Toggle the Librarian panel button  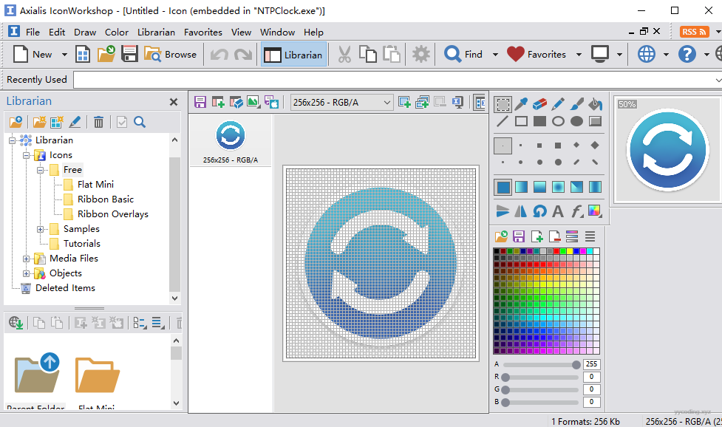pyautogui.click(x=293, y=55)
